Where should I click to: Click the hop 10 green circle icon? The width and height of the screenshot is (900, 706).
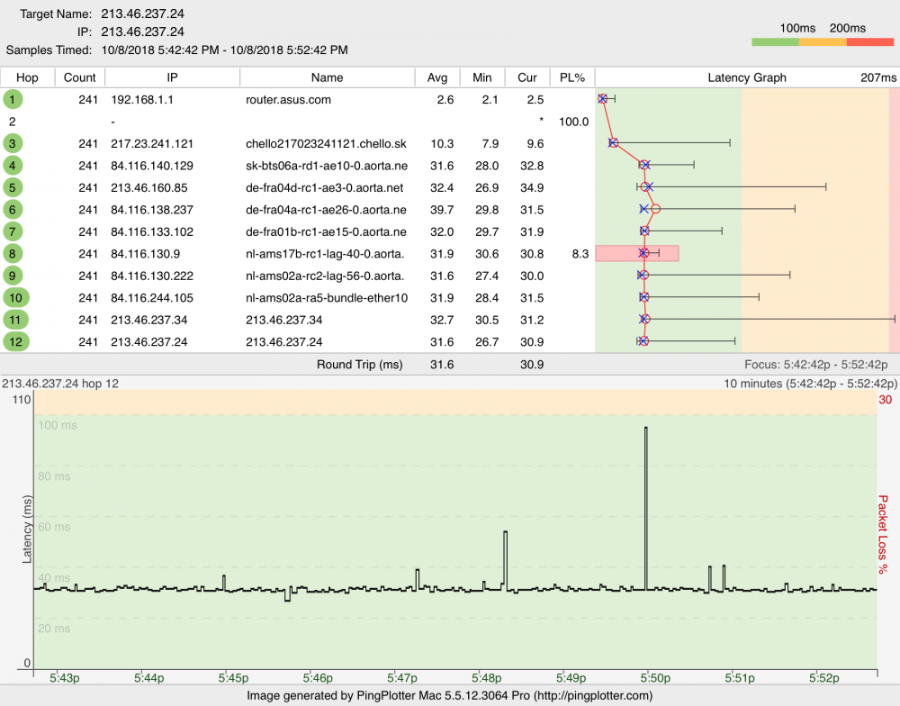pos(15,297)
